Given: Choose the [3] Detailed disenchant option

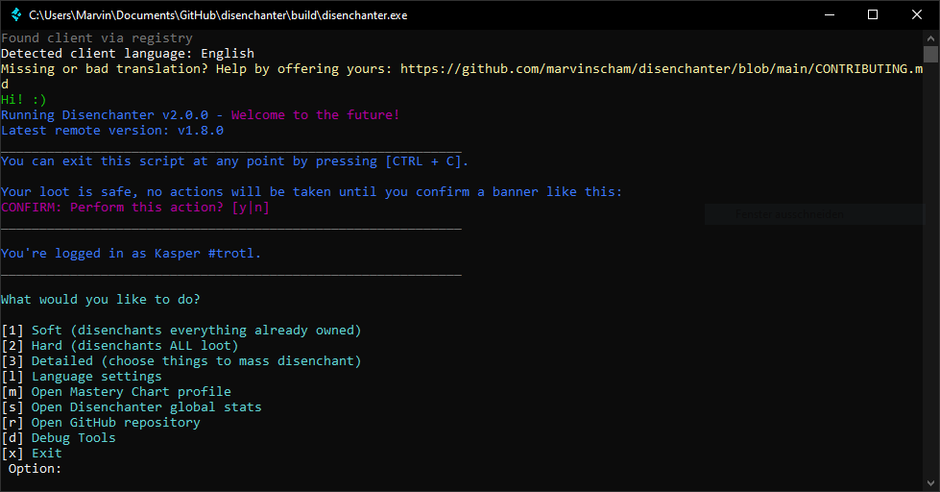Looking at the screenshot, I should click(181, 361).
